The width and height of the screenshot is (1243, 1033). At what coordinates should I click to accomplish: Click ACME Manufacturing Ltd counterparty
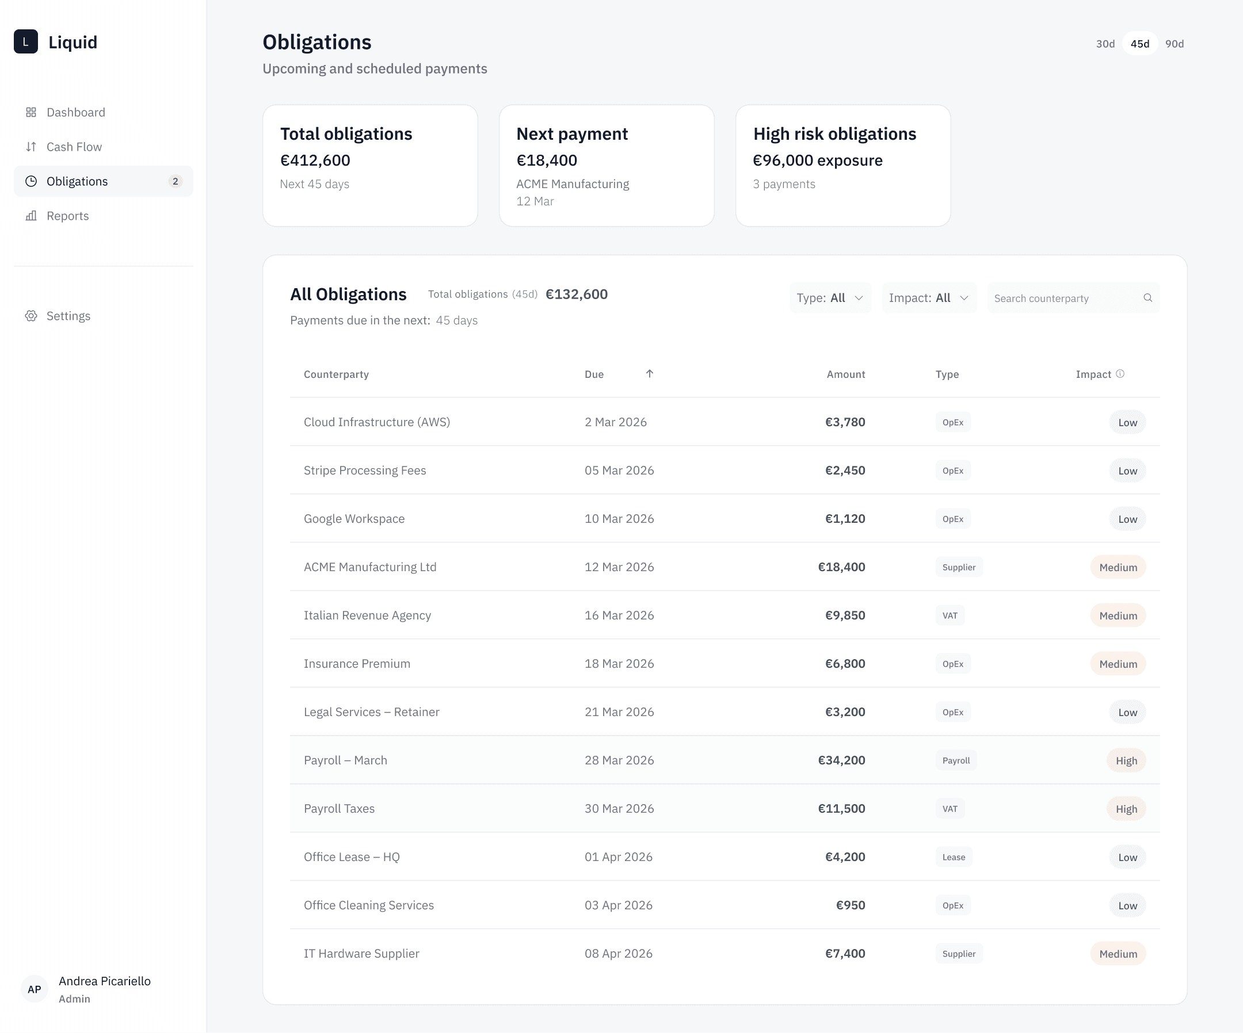(x=370, y=567)
